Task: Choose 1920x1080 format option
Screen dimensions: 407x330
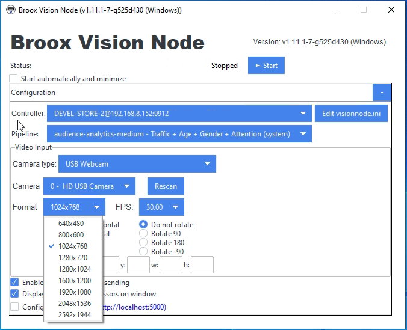Action: click(x=73, y=292)
